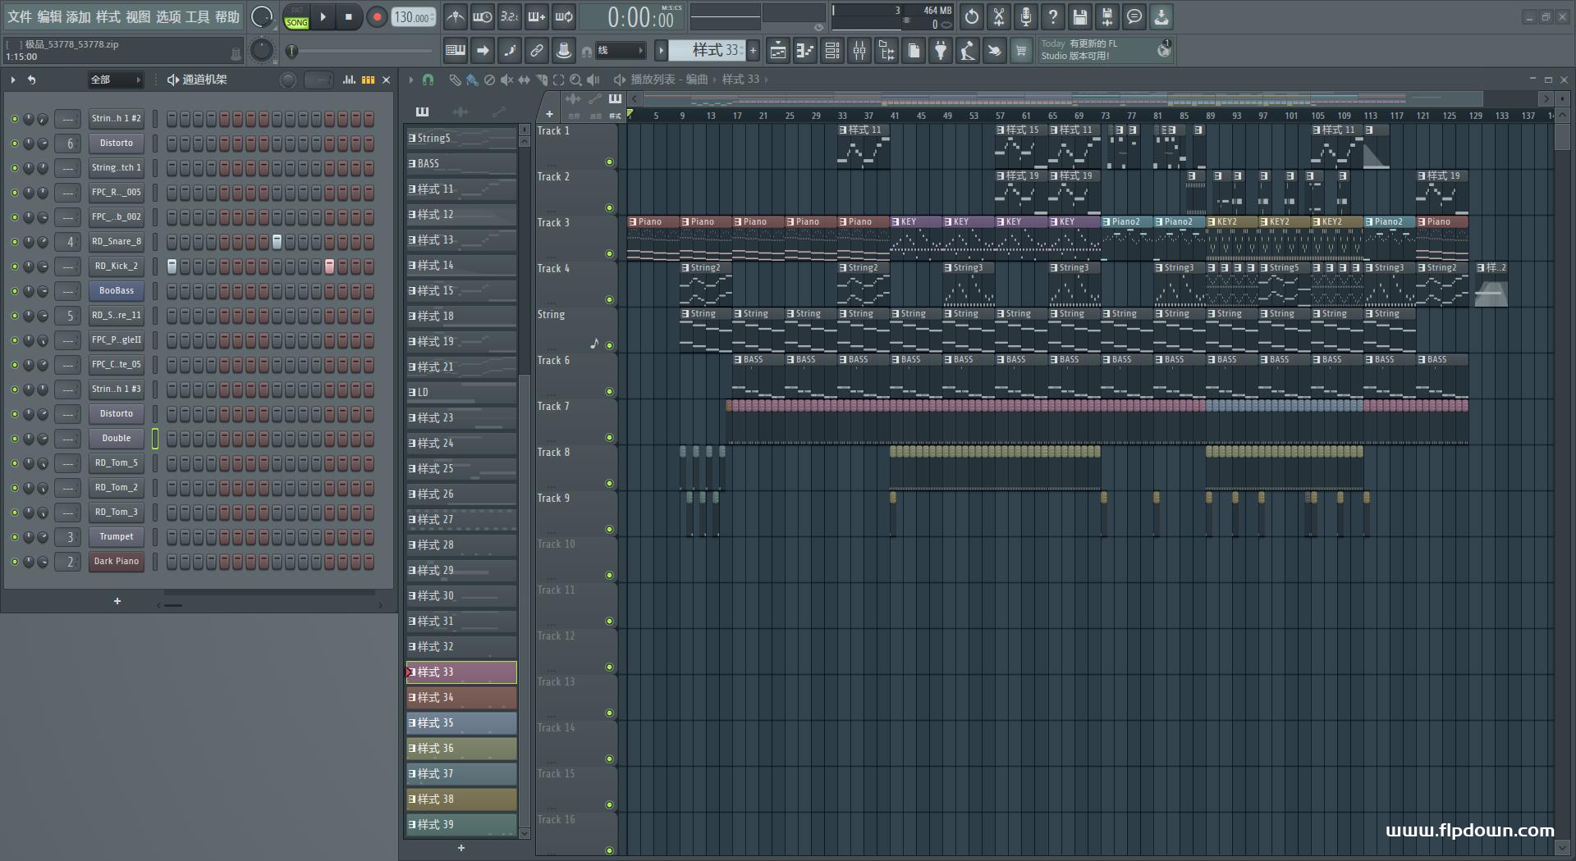This screenshot has width=1576, height=861.
Task: Add a new channel with plus button
Action: (117, 601)
